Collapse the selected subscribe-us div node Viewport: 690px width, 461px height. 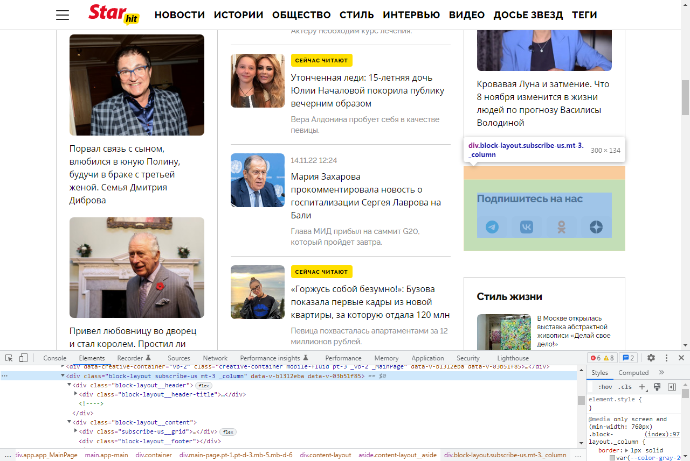click(62, 377)
